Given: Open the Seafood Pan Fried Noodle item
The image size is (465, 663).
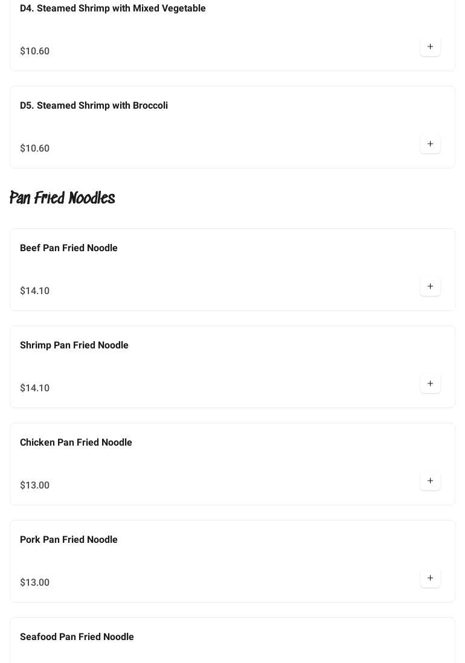Looking at the screenshot, I should (77, 637).
